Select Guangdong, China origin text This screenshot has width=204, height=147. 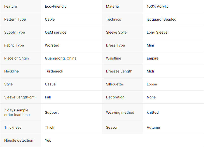tap(61, 58)
